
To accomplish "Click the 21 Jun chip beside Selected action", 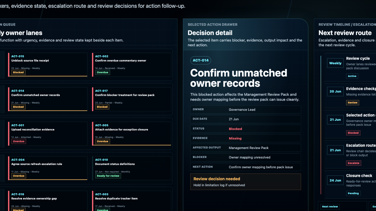I will point(335,120).
